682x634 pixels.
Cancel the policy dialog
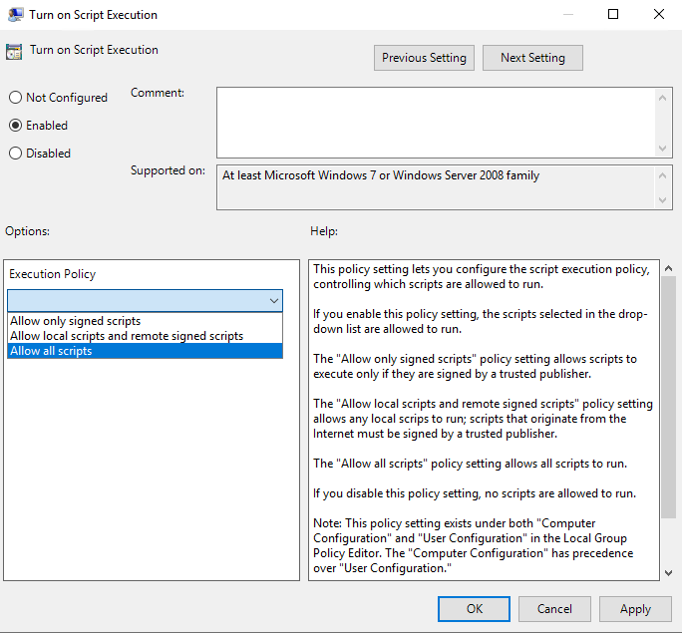554,609
